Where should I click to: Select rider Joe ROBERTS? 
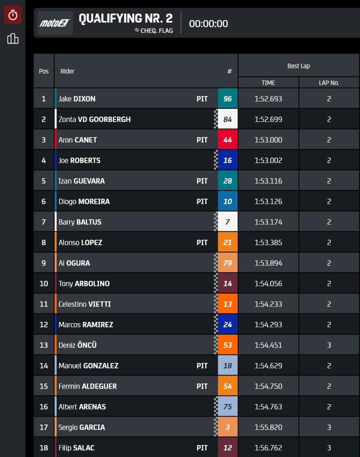pos(79,161)
